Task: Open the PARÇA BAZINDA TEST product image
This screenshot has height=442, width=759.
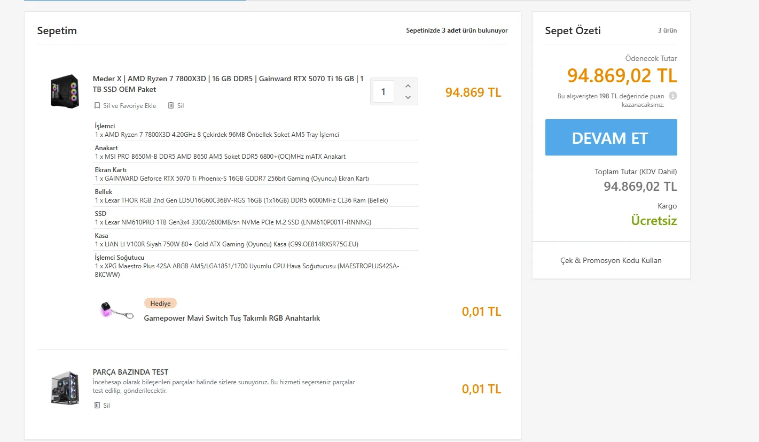Action: [65, 387]
